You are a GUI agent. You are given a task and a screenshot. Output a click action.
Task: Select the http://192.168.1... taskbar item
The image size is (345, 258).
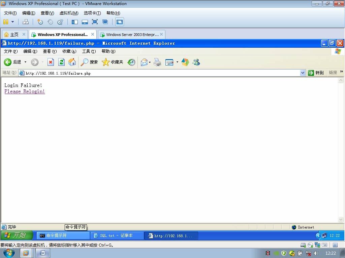pyautogui.click(x=171, y=235)
